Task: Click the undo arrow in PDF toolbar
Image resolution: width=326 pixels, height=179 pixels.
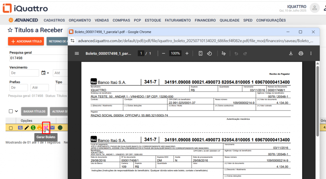Action: point(236,54)
